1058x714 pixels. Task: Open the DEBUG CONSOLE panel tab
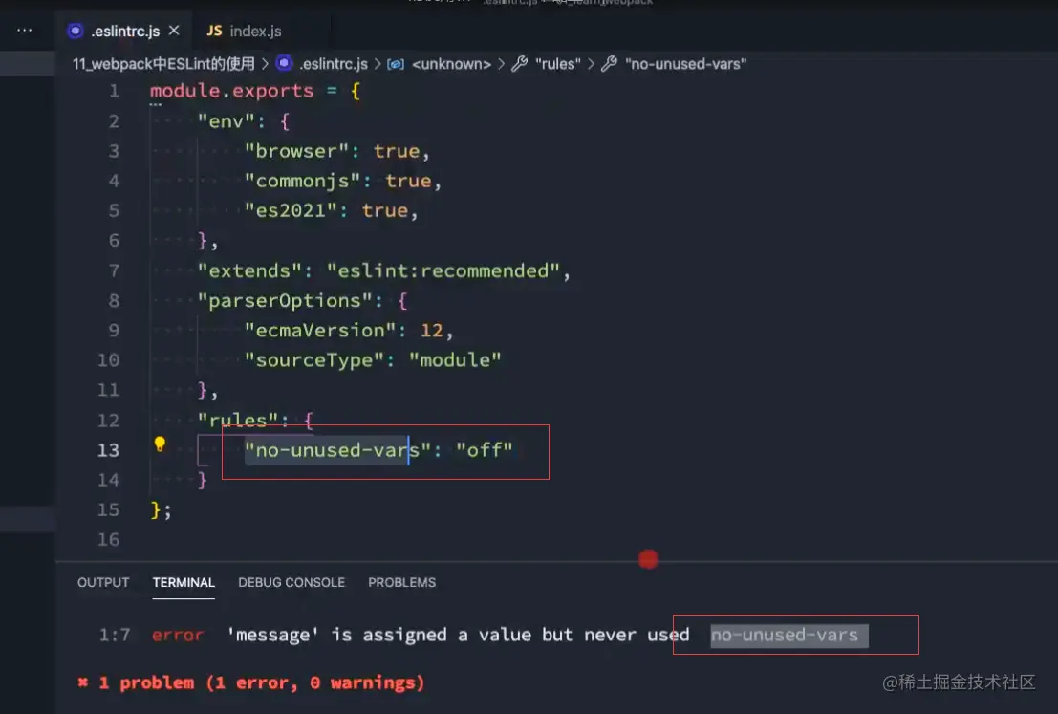291,582
